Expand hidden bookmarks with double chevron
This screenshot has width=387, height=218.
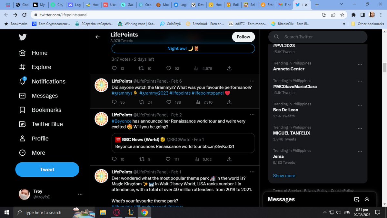point(343,24)
